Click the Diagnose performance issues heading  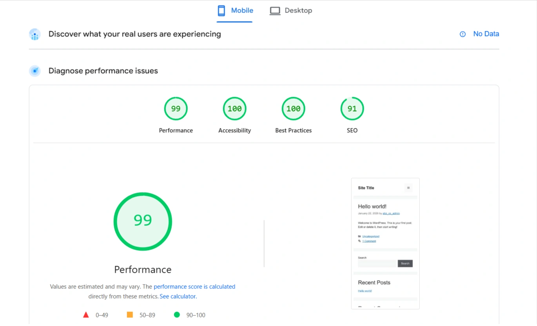click(x=103, y=71)
